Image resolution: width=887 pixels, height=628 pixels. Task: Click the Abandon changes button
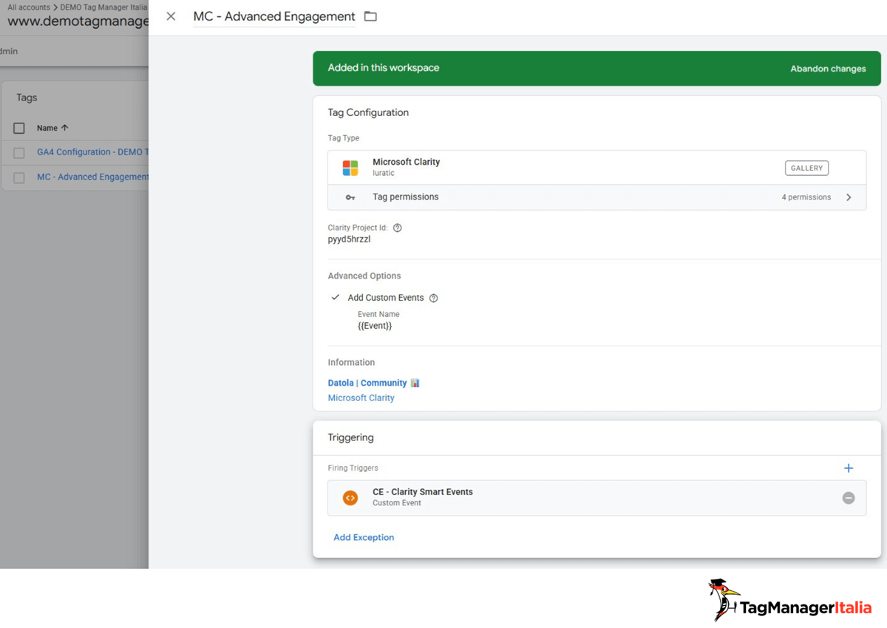point(828,68)
